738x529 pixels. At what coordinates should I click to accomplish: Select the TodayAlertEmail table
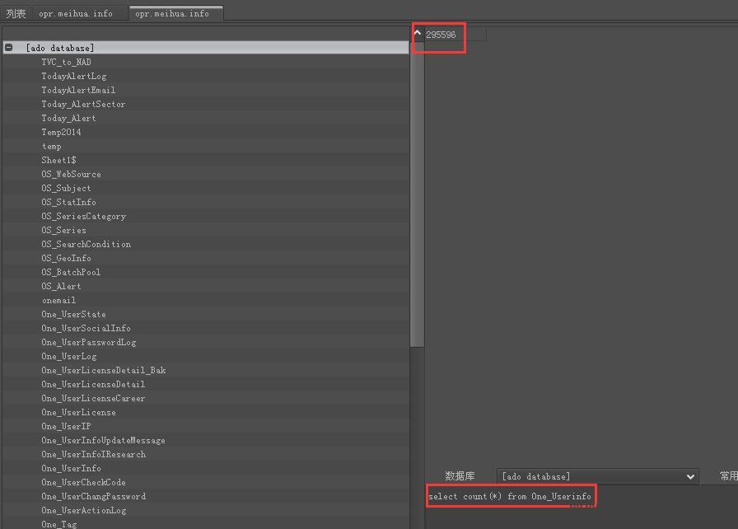click(78, 90)
